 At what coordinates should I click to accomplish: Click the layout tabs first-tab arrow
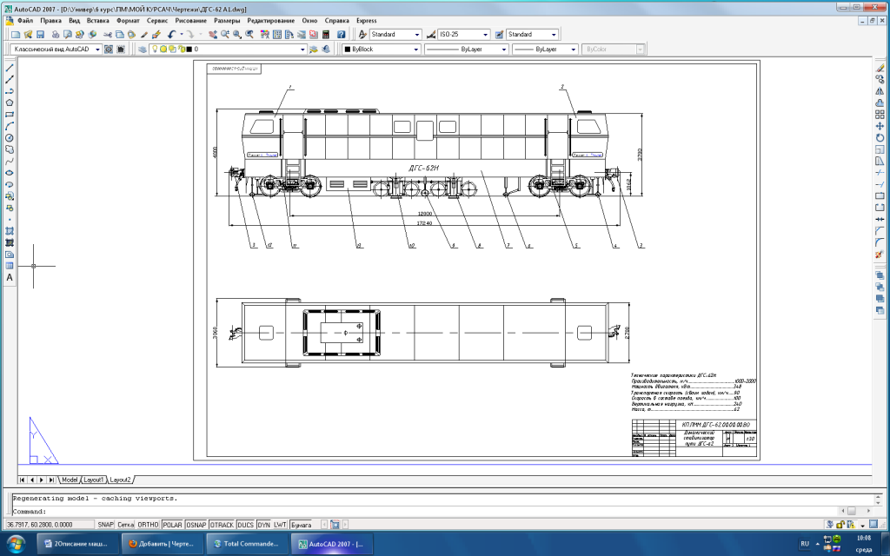pyautogui.click(x=22, y=480)
